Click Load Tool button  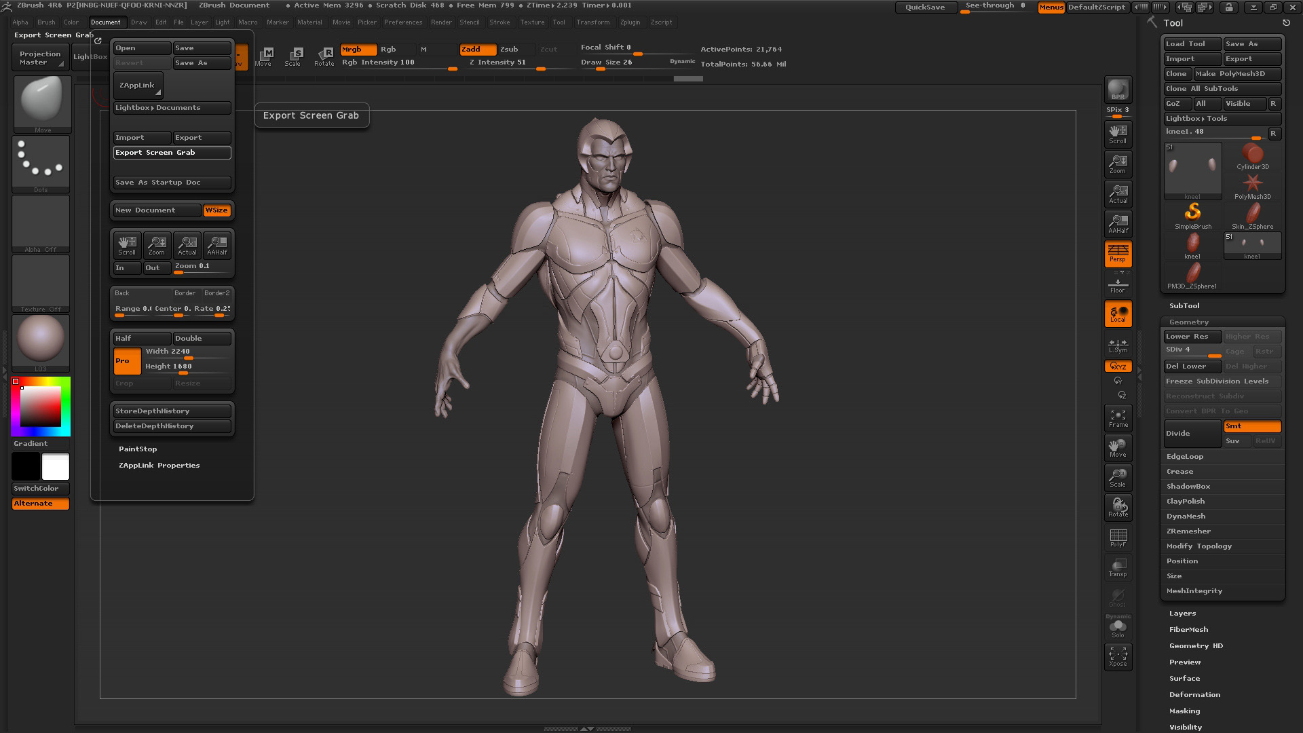click(1192, 44)
